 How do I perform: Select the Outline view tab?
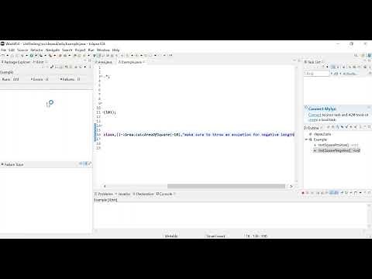tap(312, 128)
